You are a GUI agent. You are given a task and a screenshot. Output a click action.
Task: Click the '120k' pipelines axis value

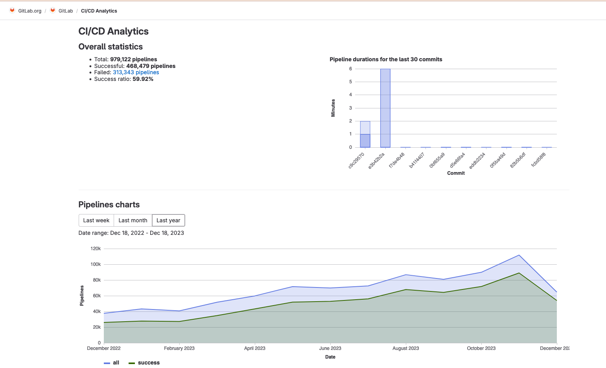click(x=96, y=249)
